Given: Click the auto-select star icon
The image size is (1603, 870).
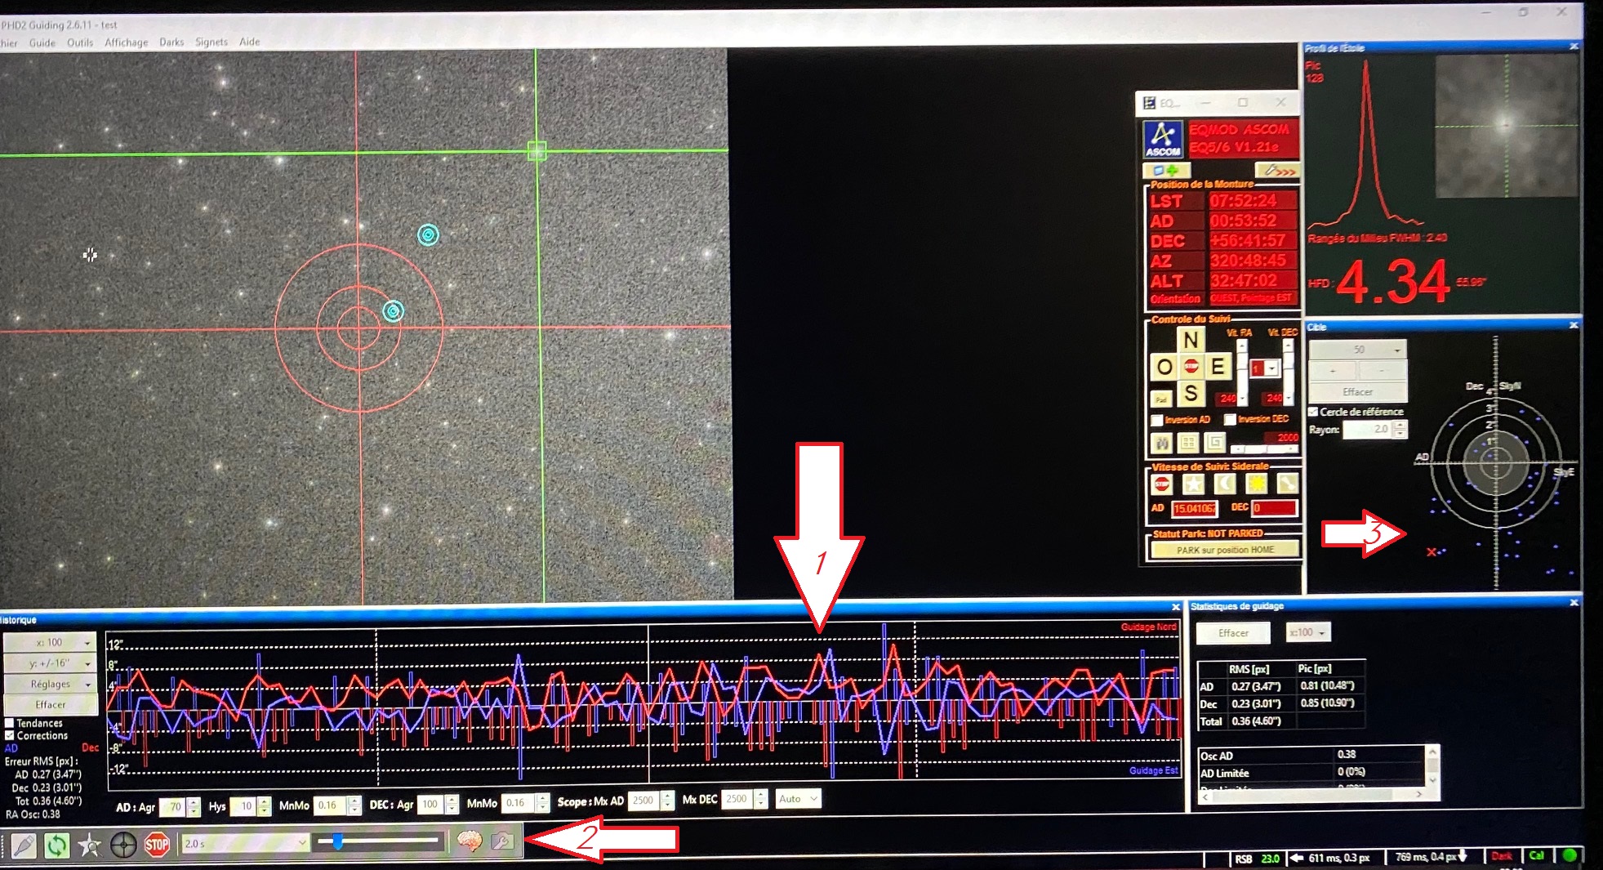Looking at the screenshot, I should point(89,845).
